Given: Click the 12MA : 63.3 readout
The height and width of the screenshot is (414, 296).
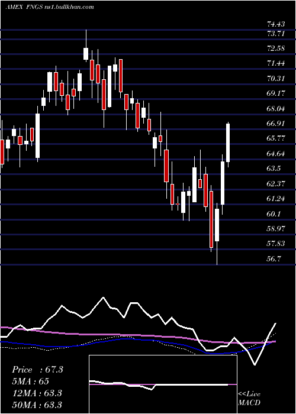Looking at the screenshot, I should point(37,393).
